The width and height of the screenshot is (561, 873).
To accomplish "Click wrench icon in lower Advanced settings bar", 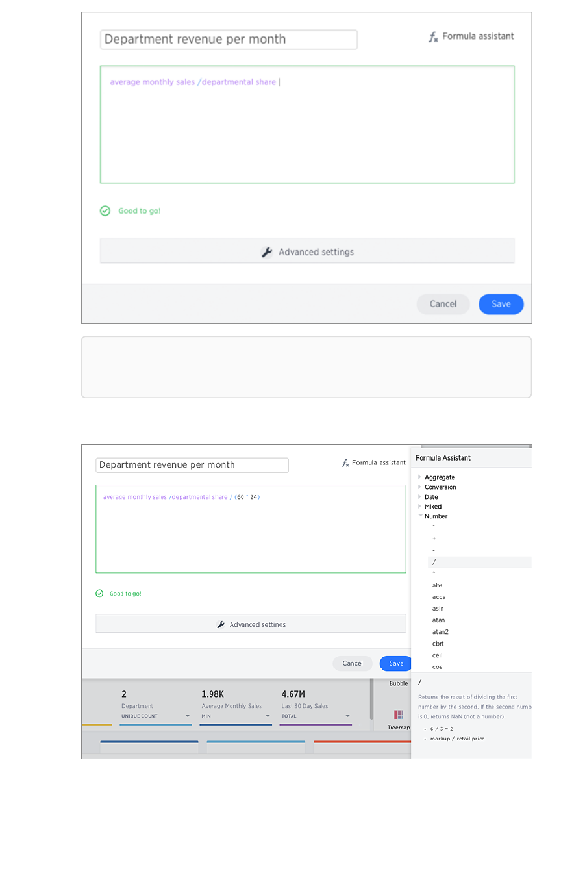I will 221,624.
